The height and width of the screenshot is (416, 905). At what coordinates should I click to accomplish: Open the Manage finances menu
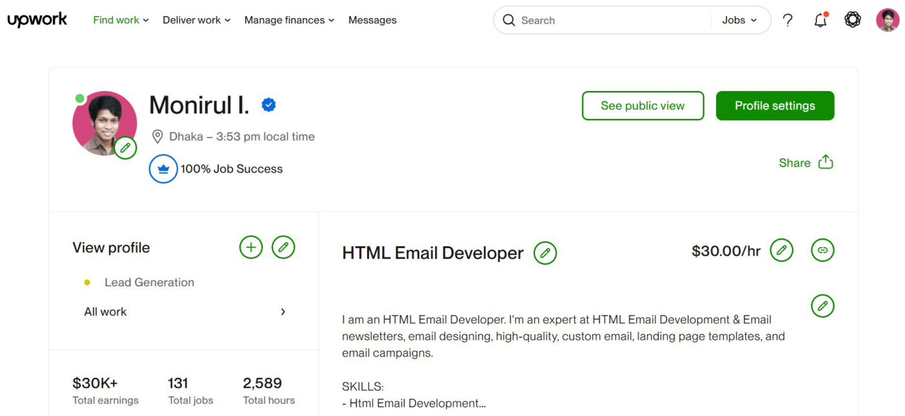[289, 20]
